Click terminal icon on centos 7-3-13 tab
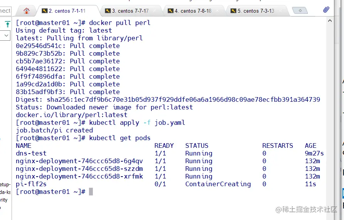344x220 pixels. pyautogui.click(x=233, y=11)
